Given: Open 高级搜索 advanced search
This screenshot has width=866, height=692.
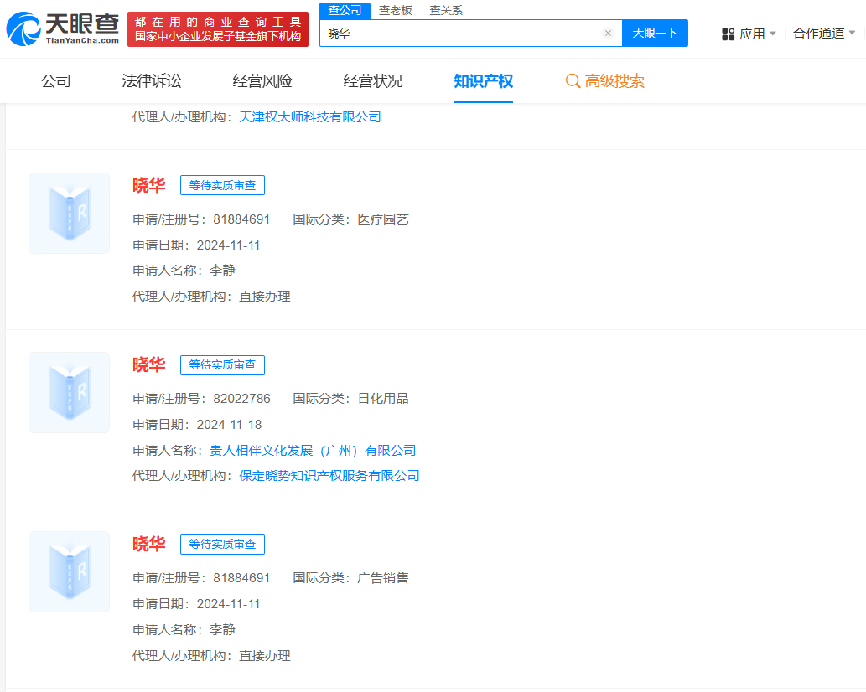Looking at the screenshot, I should tap(604, 81).
